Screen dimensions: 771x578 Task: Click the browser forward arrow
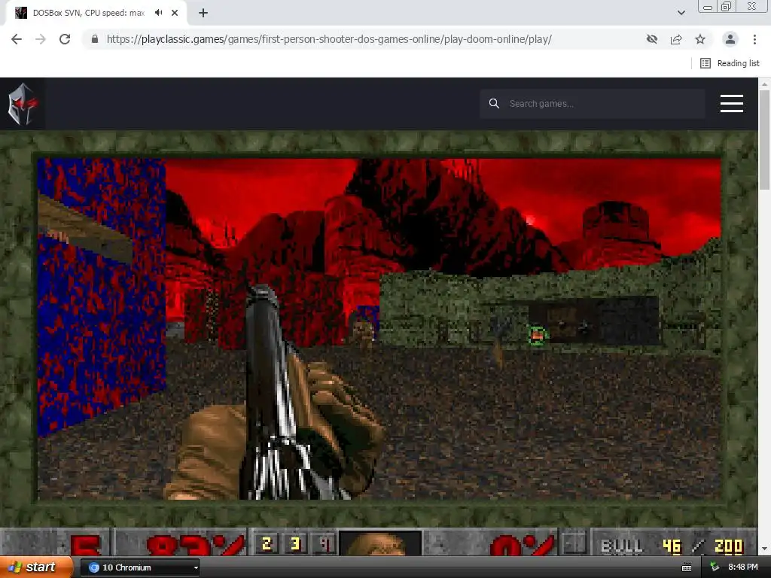41,39
